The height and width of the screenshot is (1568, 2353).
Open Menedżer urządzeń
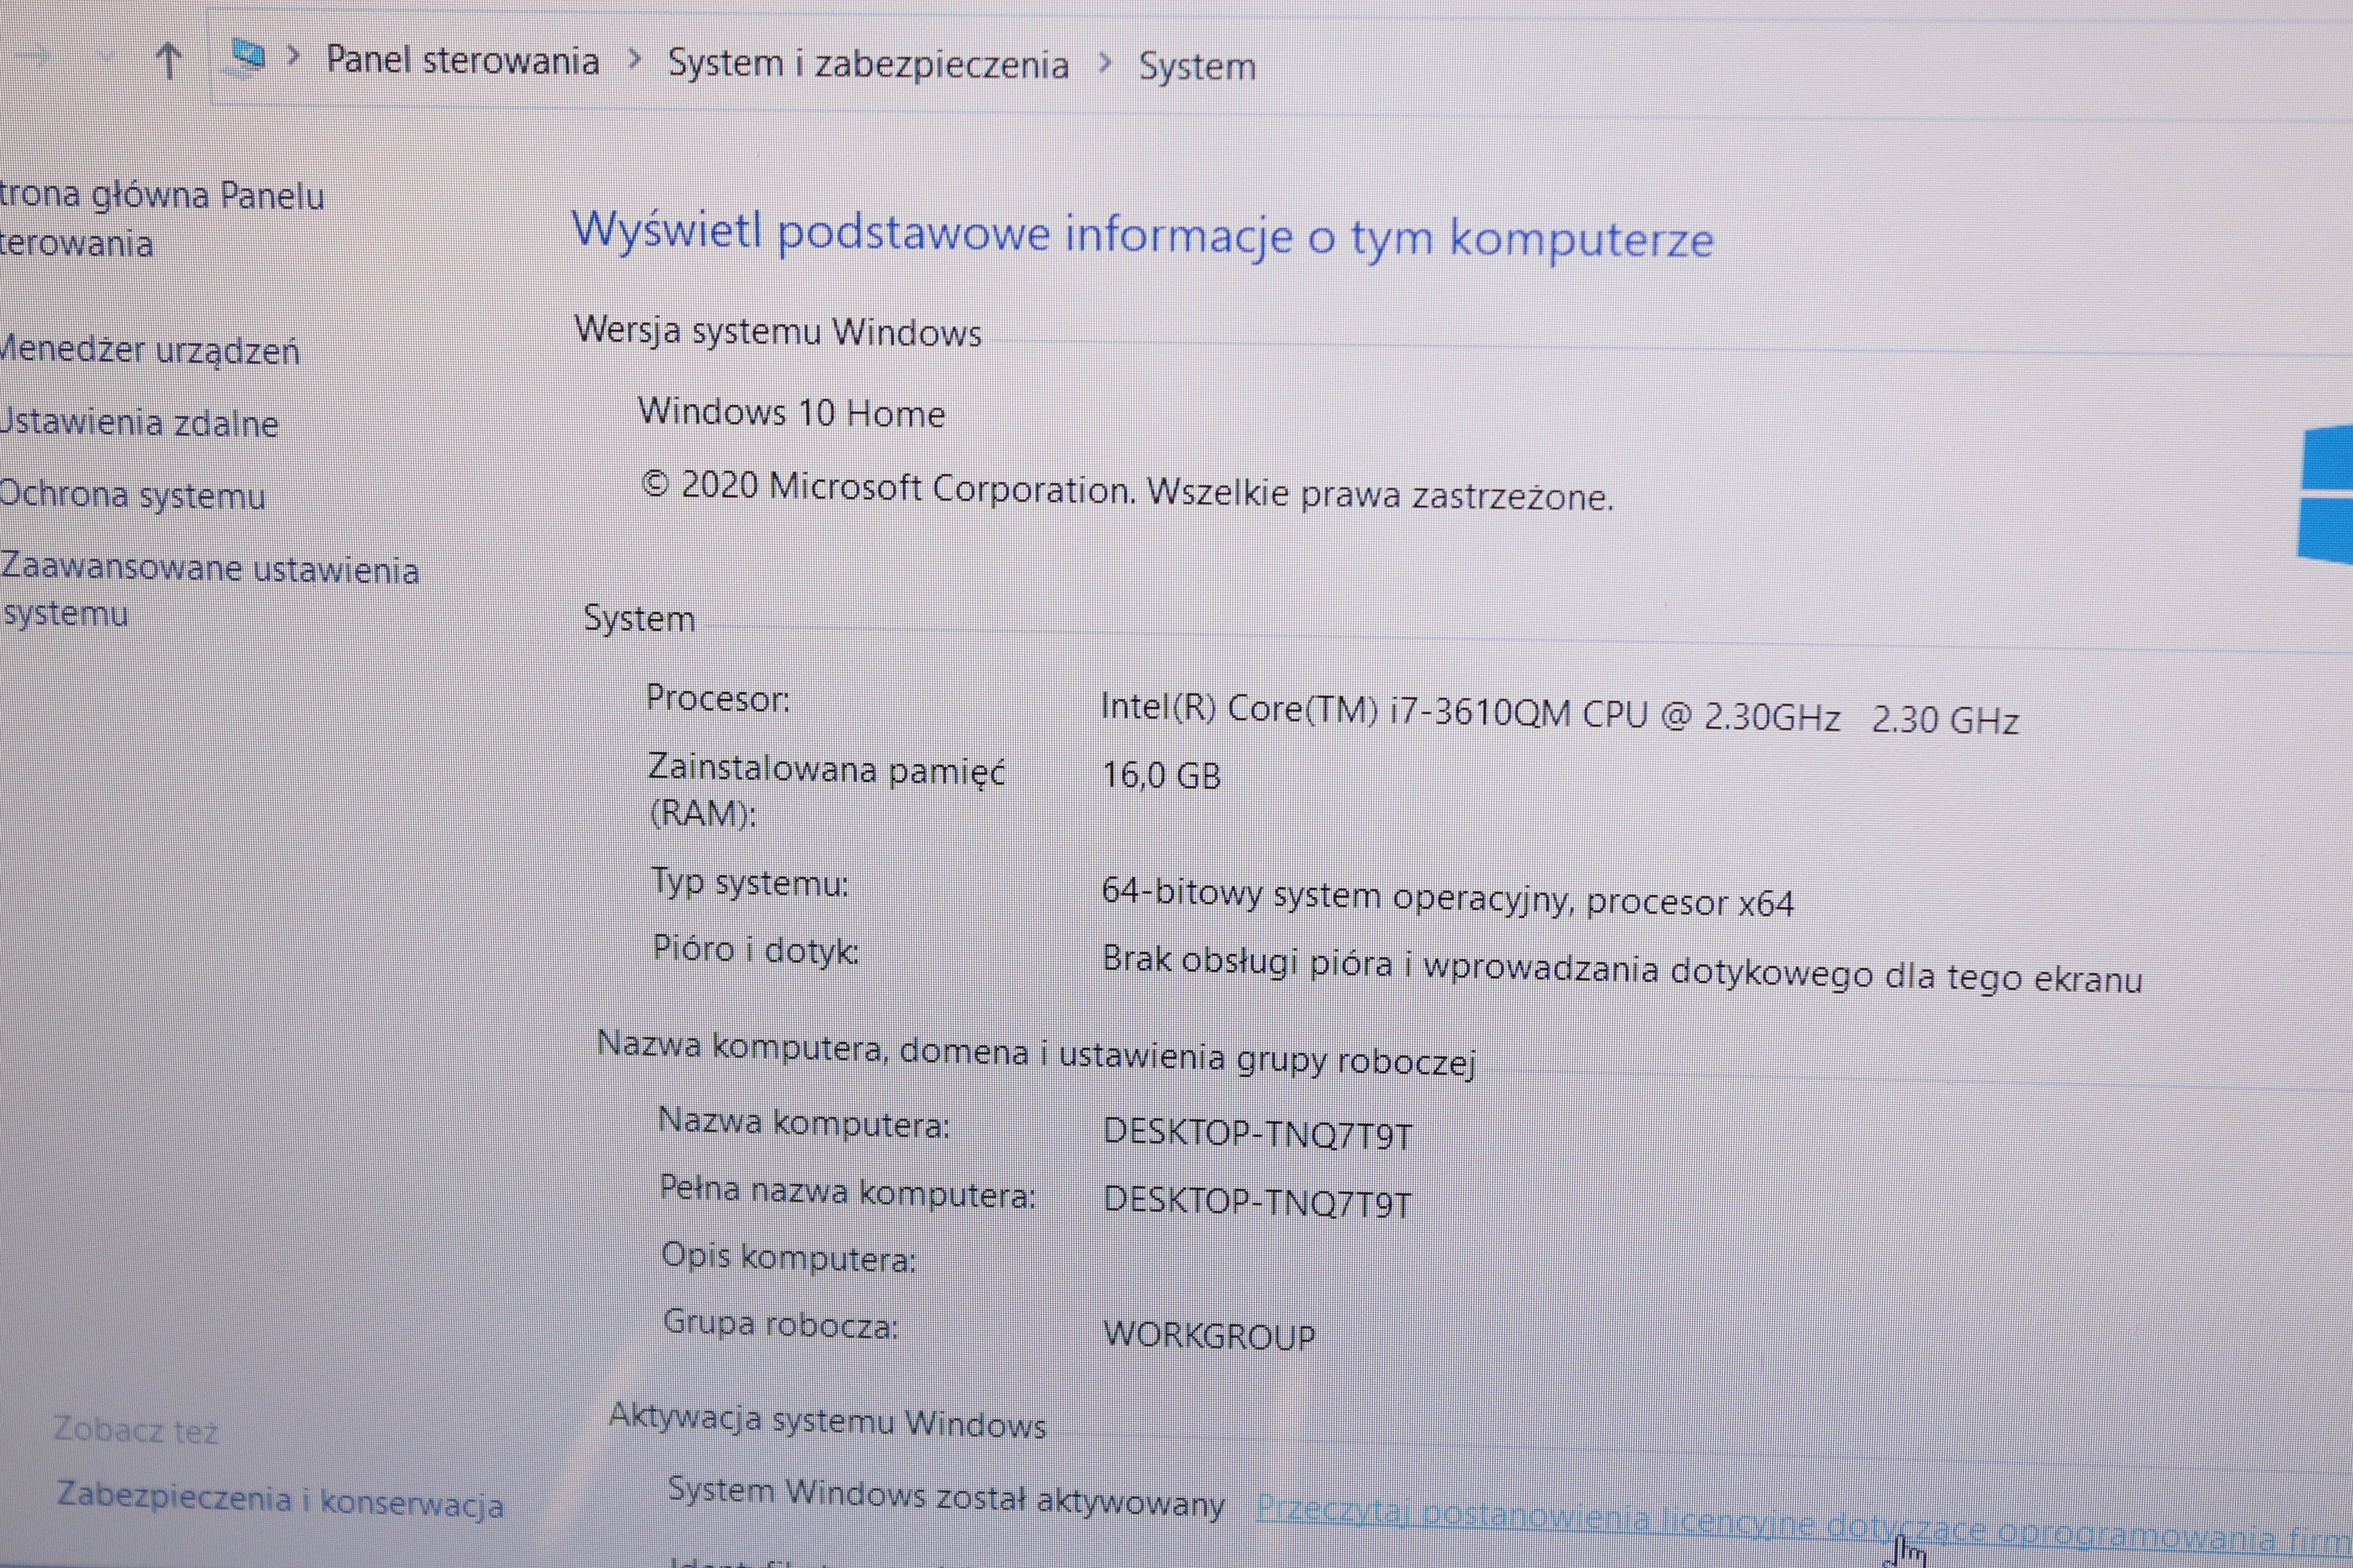[150, 350]
